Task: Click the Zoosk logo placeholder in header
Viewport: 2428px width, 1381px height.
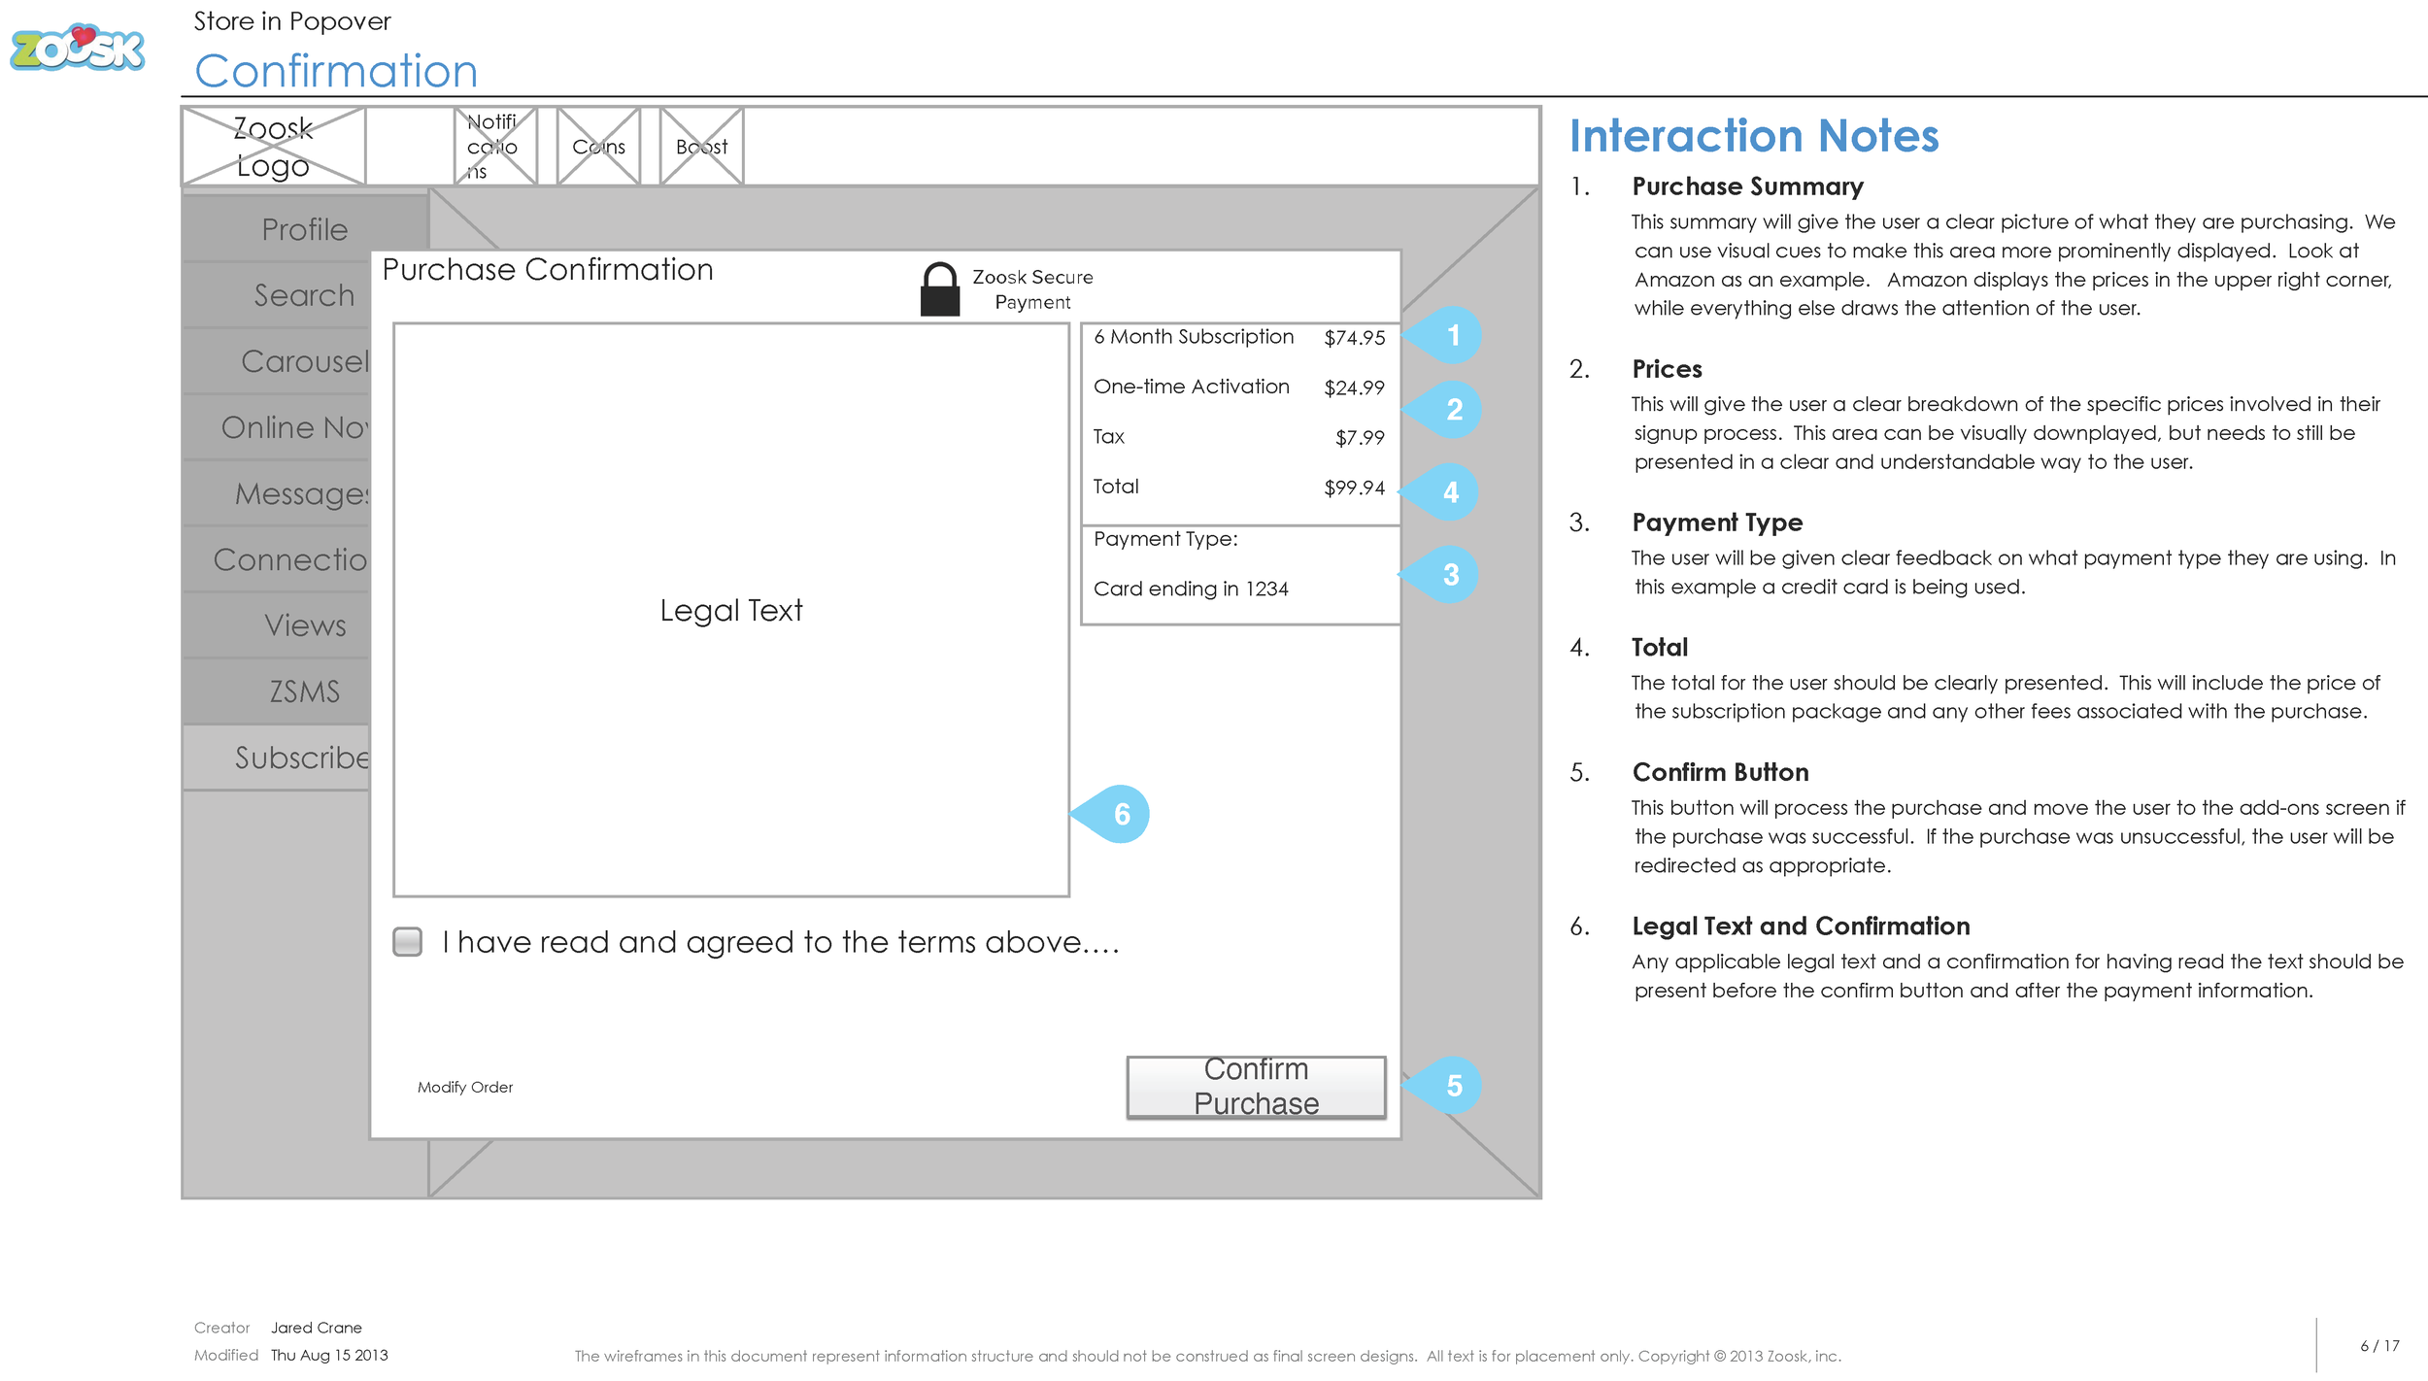Action: coord(273,147)
